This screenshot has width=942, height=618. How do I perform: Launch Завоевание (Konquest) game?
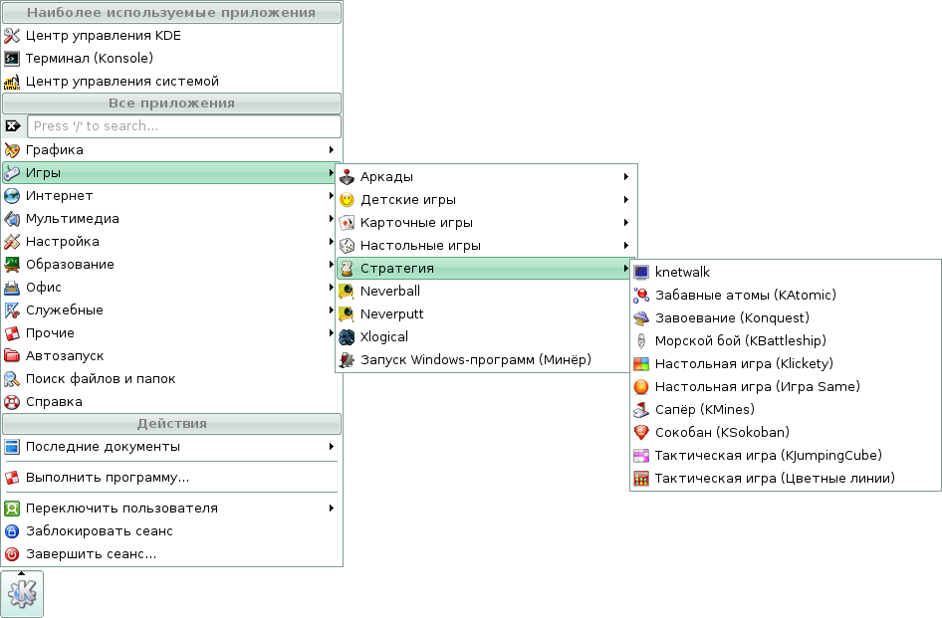(731, 318)
